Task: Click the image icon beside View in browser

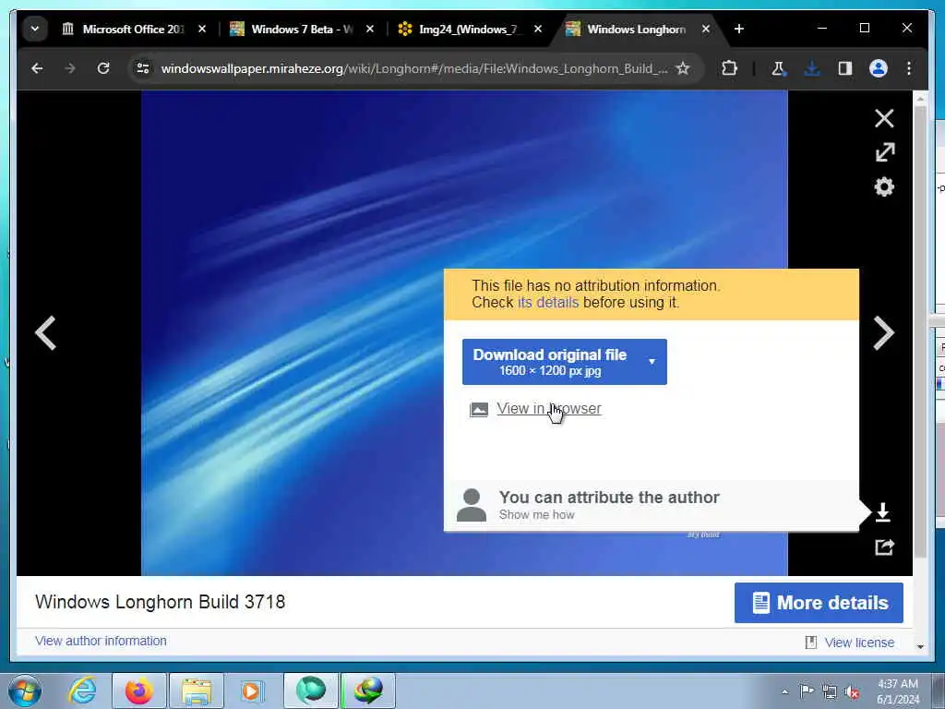Action: (479, 410)
